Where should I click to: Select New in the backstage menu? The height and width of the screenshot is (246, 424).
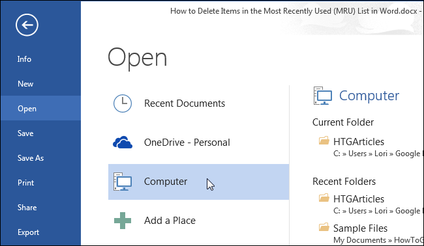[40, 83]
